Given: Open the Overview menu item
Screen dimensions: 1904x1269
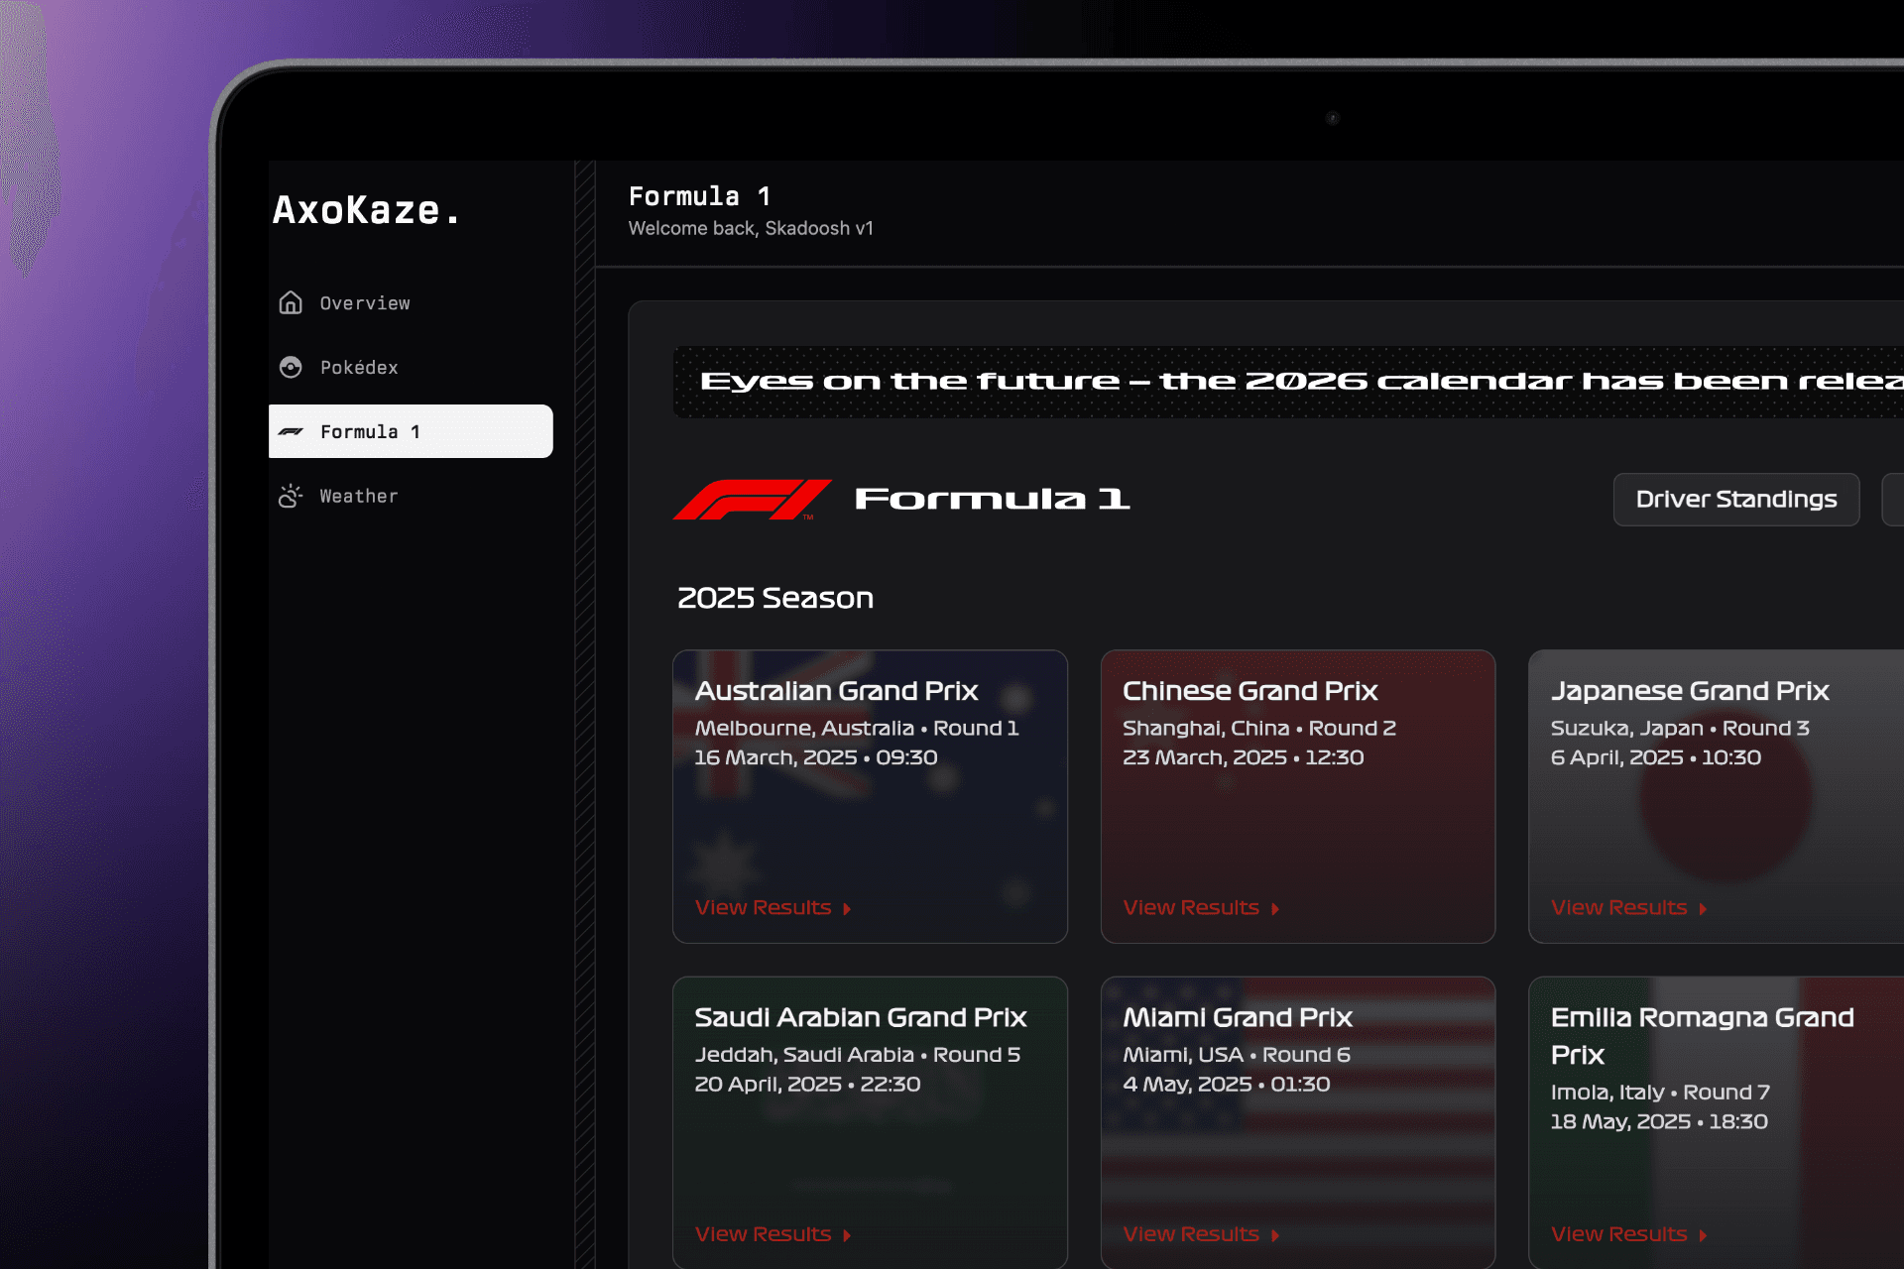Looking at the screenshot, I should (x=364, y=303).
